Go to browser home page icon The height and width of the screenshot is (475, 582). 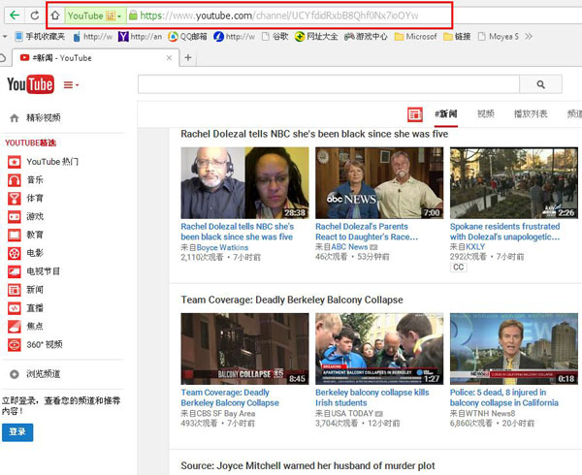[55, 16]
